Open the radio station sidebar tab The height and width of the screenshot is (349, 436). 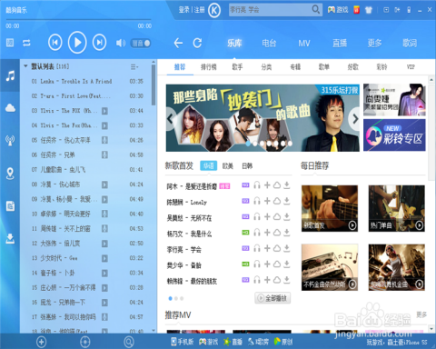click(10, 141)
